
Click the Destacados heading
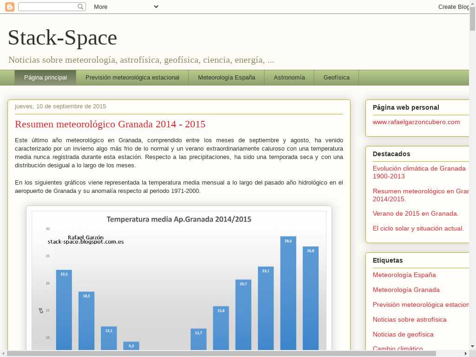coord(391,154)
